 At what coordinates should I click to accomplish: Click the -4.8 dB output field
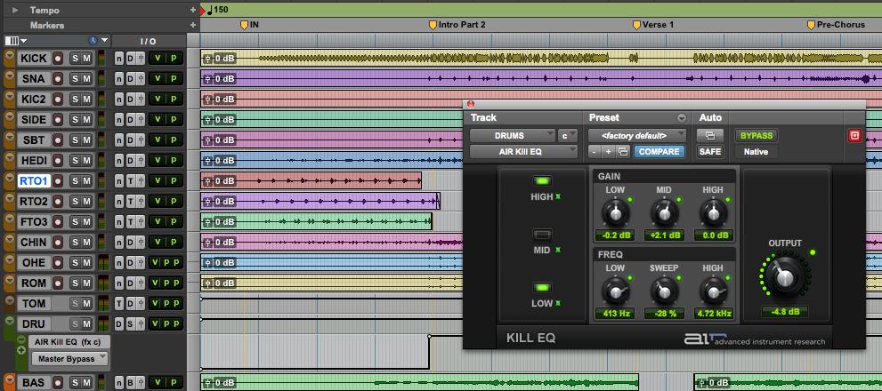point(785,312)
